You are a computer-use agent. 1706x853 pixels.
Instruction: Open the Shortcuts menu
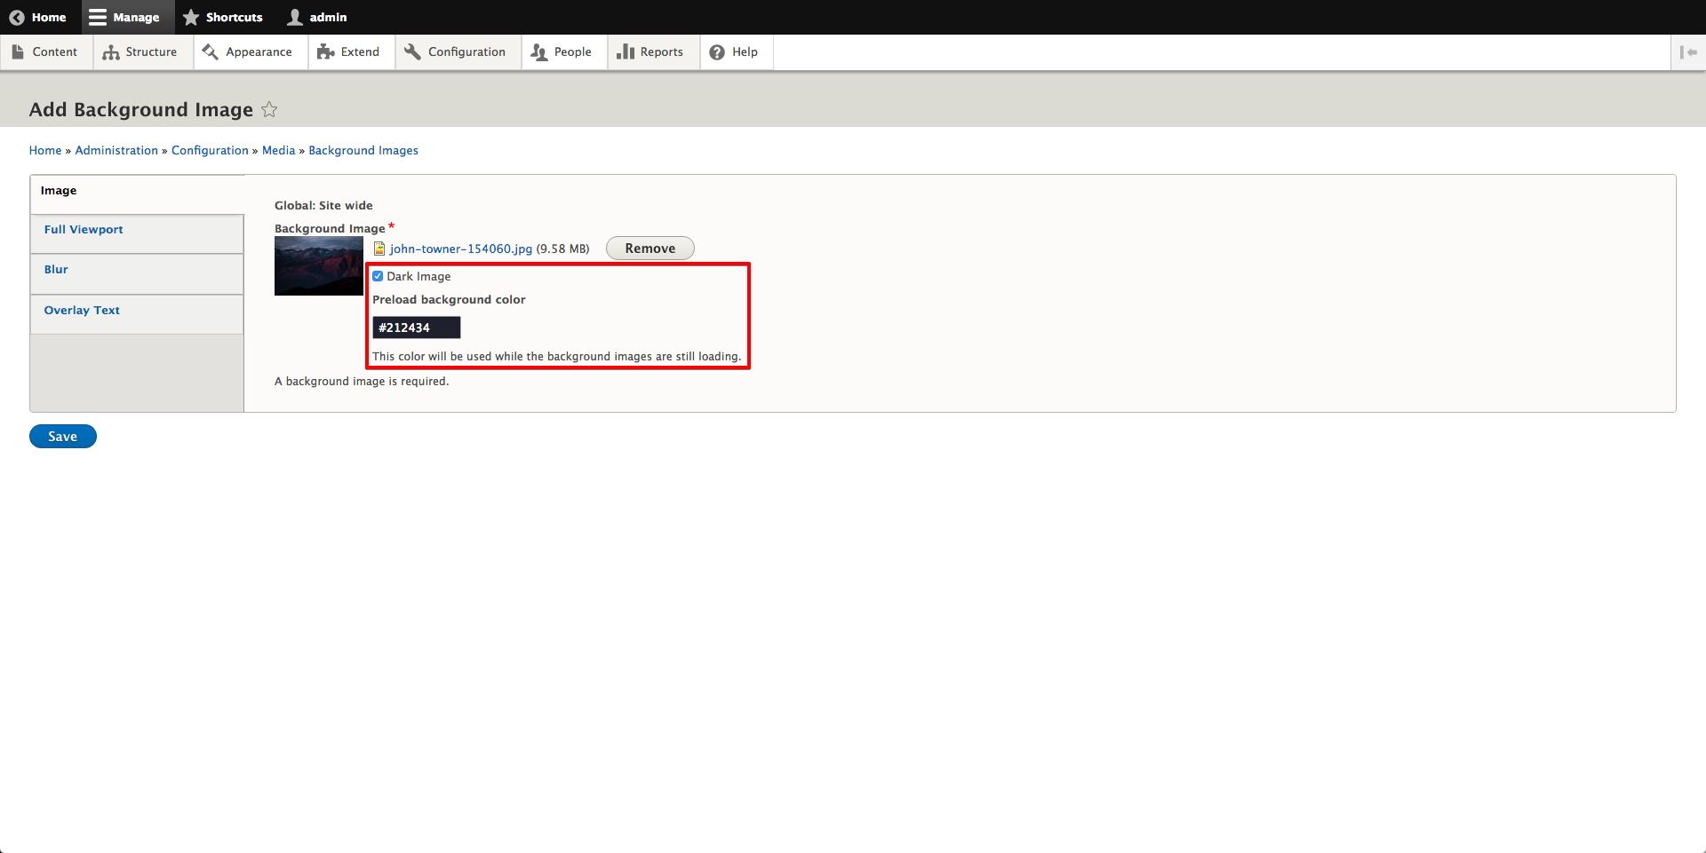pyautogui.click(x=223, y=17)
